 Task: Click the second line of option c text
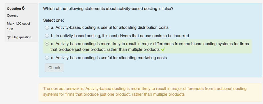(x=105, y=50)
